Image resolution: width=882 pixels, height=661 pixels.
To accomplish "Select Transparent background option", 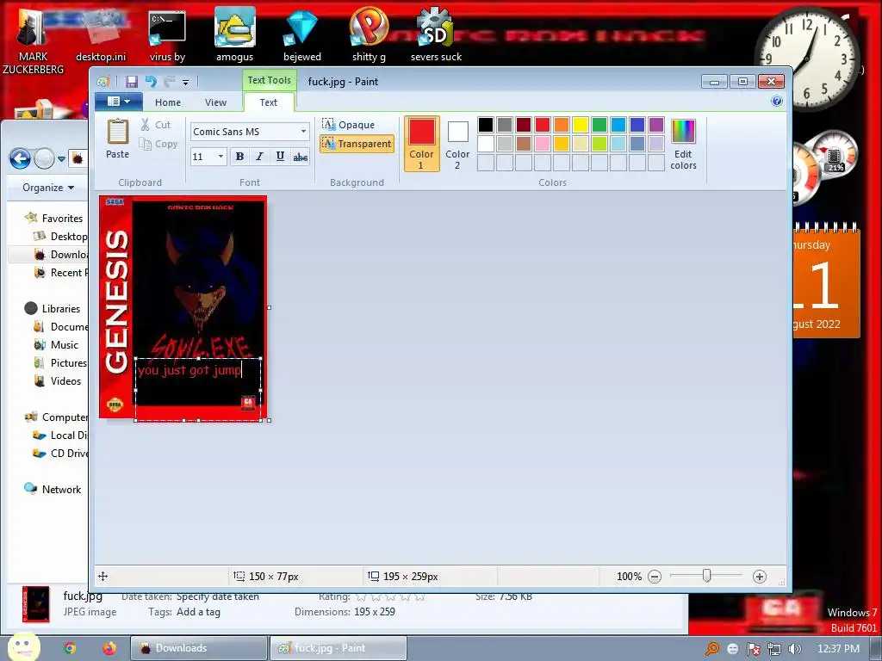I will 357,144.
